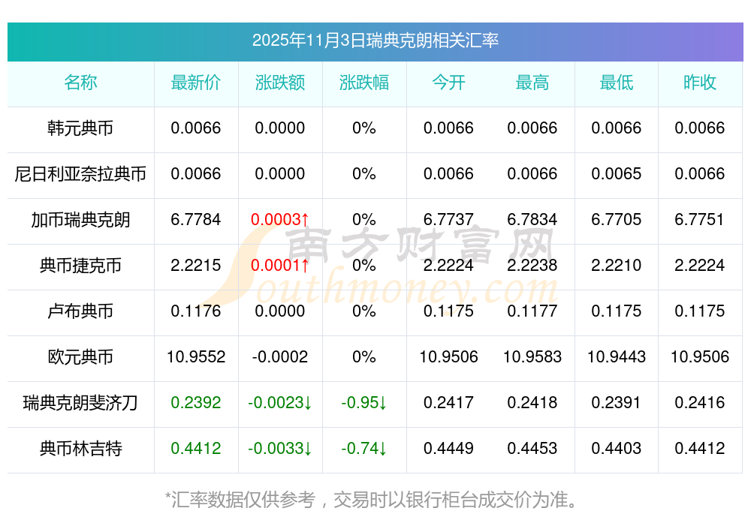The image size is (751, 523).
Task: Click the 加币瑞典克朗 row name
Action: pyautogui.click(x=80, y=220)
